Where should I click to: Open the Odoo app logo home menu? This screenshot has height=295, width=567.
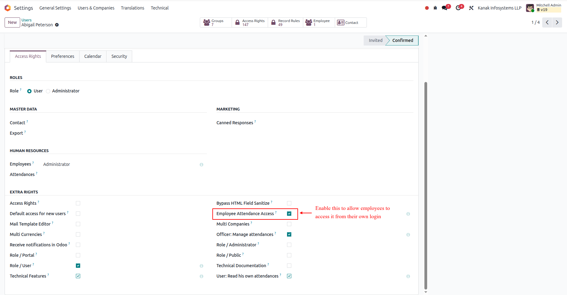tap(8, 8)
